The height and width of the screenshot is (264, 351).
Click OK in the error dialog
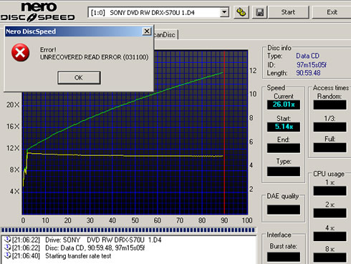click(79, 77)
